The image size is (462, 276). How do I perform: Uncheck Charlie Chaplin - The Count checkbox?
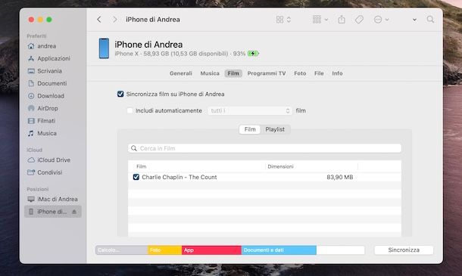click(136, 177)
